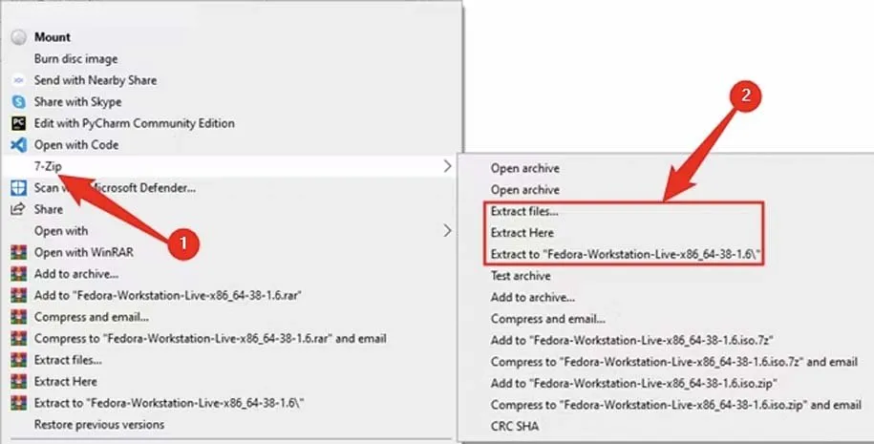Screen dimensions: 874x444
Task: Choose Add to Fedora iso.7z archive
Action: click(618, 340)
